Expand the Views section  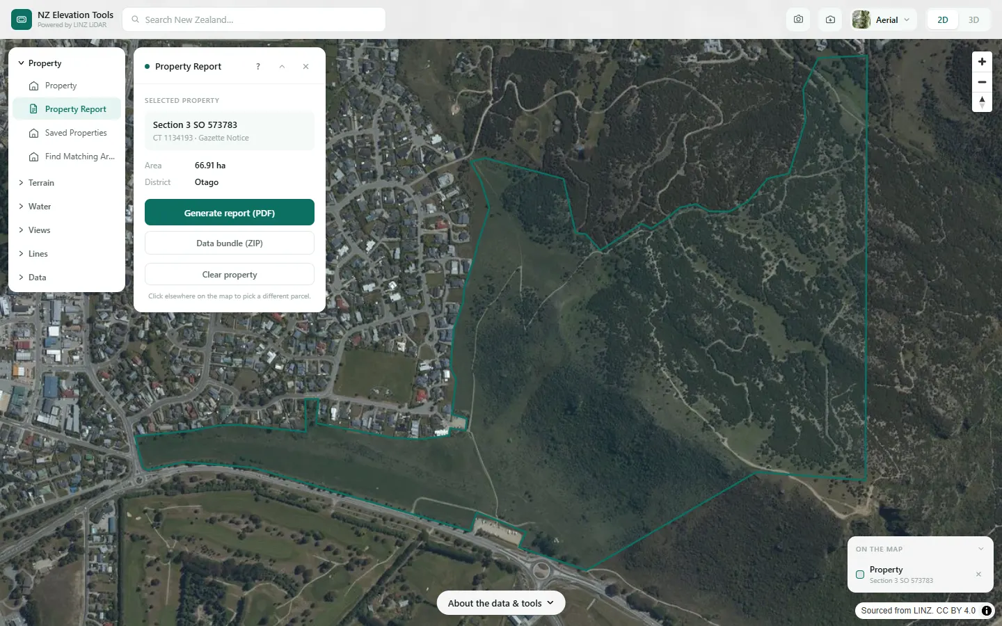click(x=67, y=230)
